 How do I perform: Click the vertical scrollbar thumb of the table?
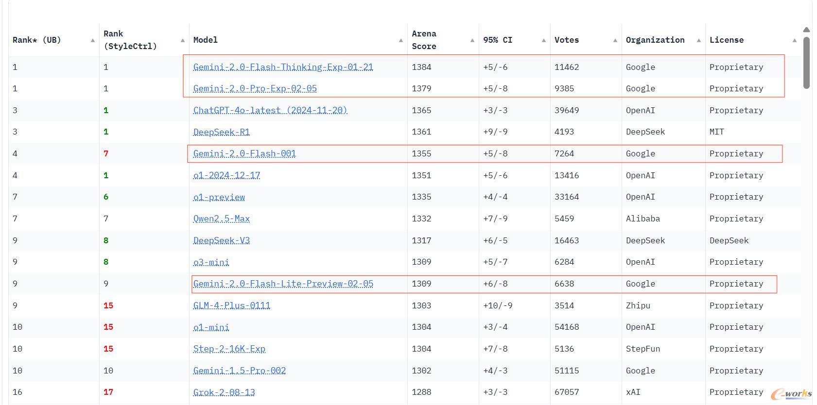point(807,63)
